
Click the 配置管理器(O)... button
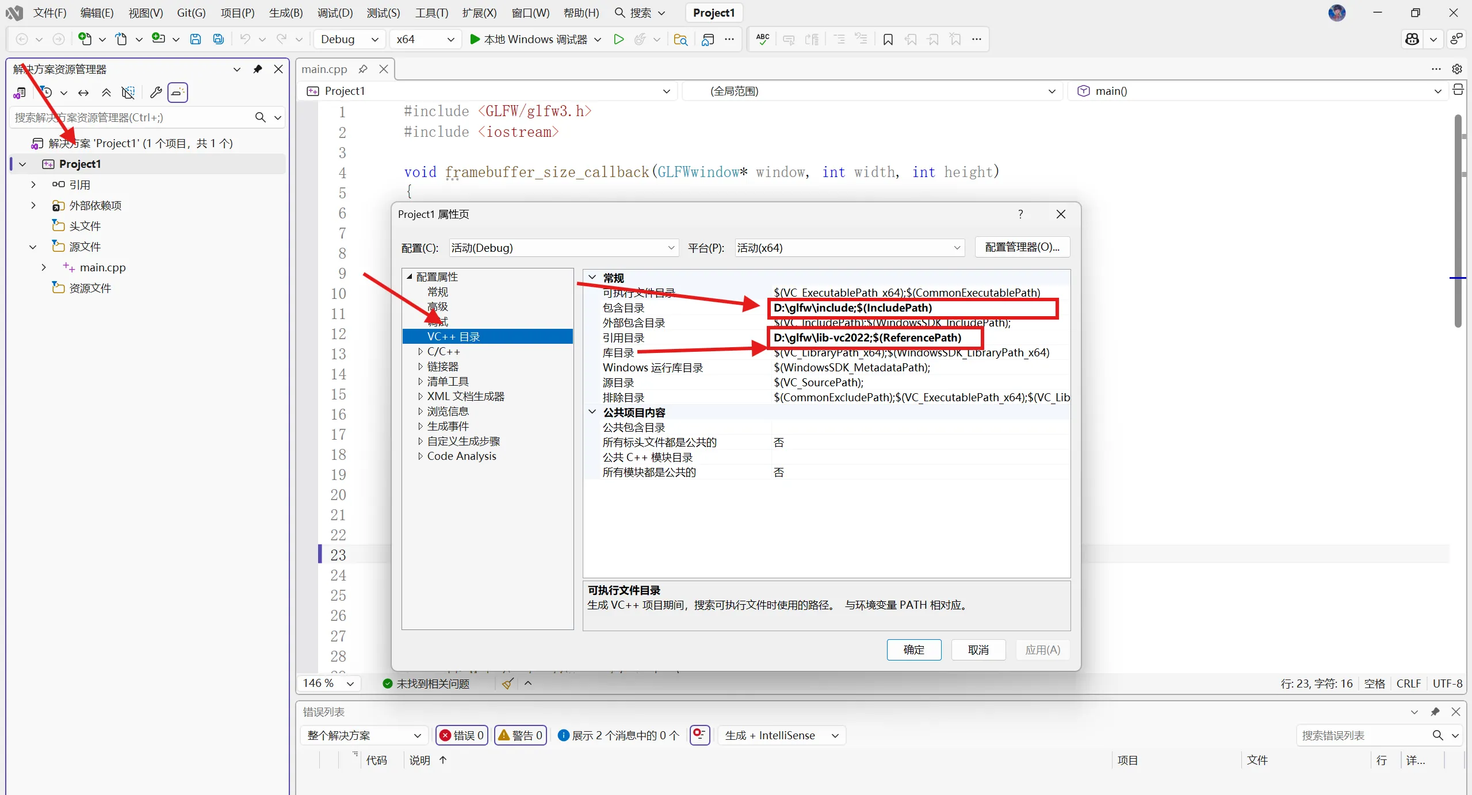[x=1022, y=247]
